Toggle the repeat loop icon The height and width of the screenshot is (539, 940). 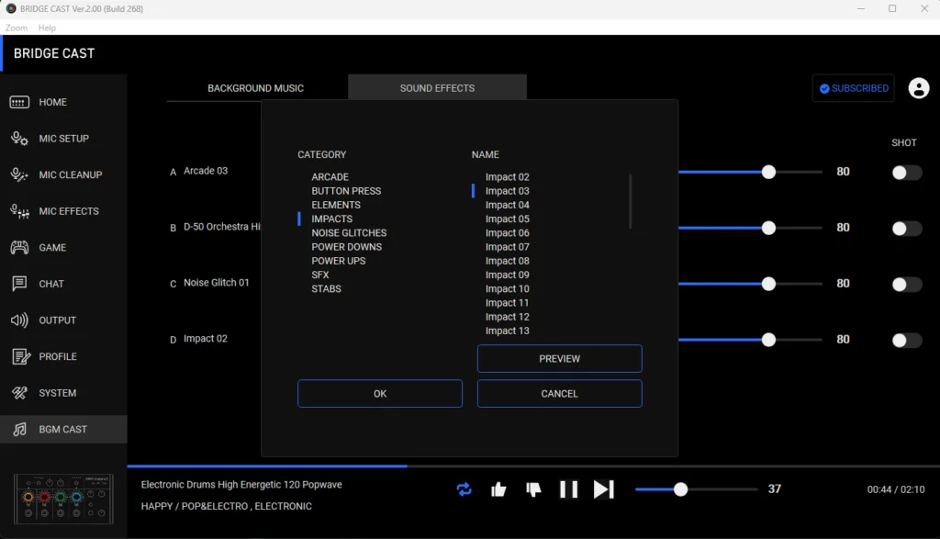(x=464, y=489)
